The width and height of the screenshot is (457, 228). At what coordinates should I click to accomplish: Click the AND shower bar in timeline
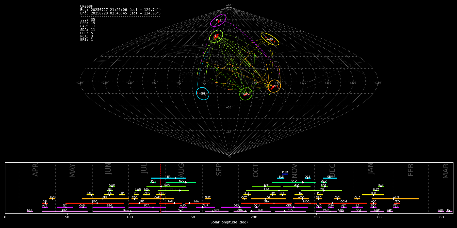(x=294, y=182)
